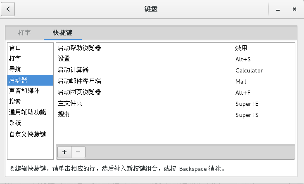Select the 声音和媒体 category
This screenshot has height=184, width=304.
click(x=30, y=91)
